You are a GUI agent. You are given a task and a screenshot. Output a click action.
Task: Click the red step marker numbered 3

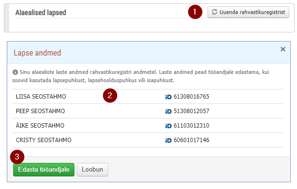tap(17, 157)
